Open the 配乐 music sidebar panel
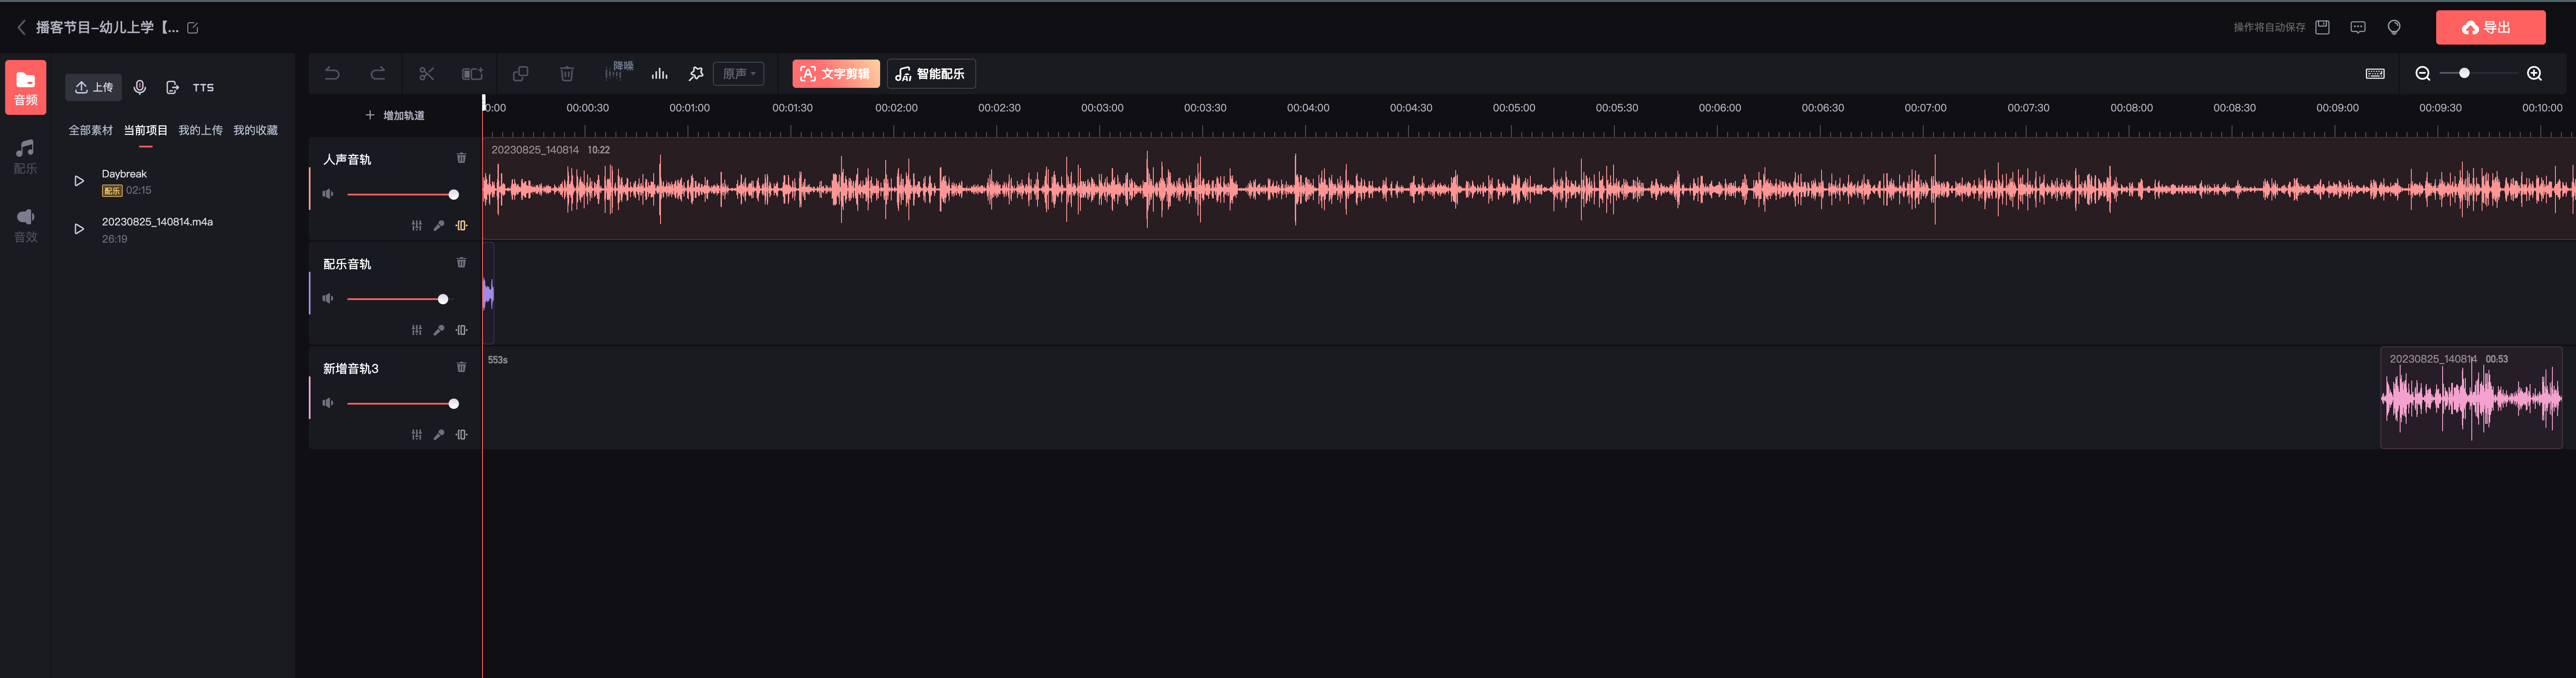2576x678 pixels. click(26, 157)
